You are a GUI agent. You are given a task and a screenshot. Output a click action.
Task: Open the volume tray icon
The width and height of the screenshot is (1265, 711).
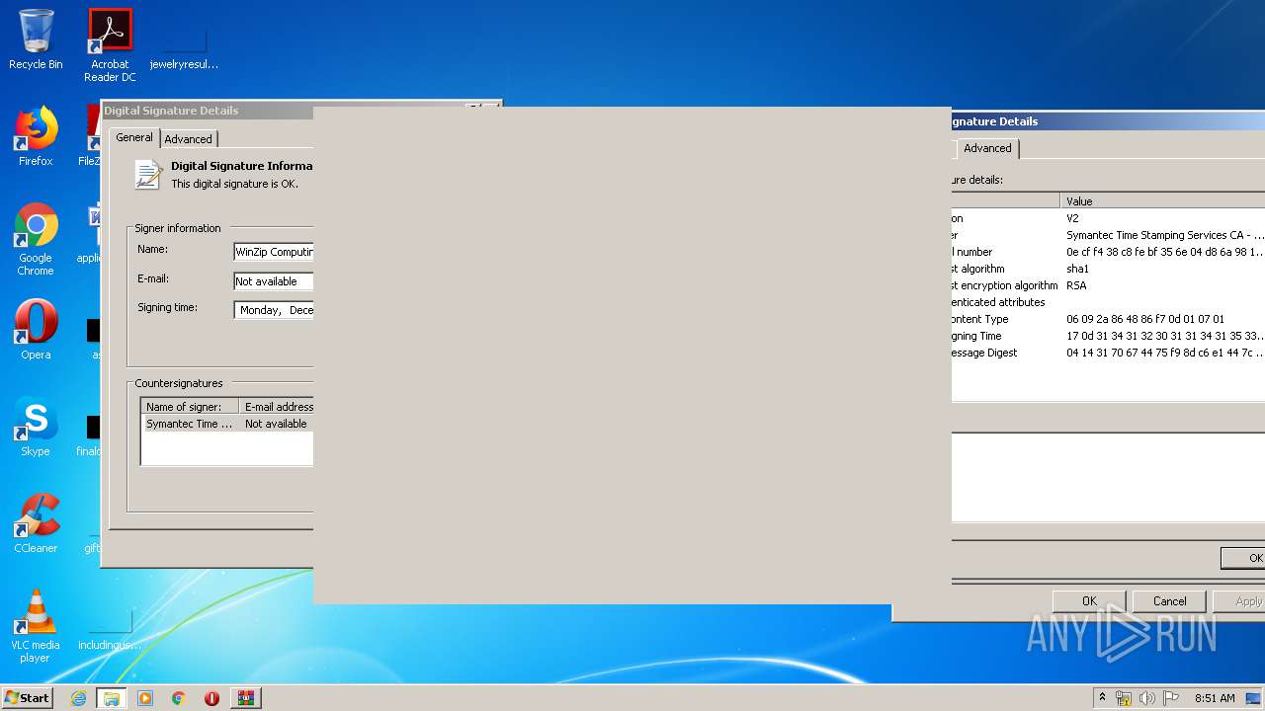(1146, 698)
